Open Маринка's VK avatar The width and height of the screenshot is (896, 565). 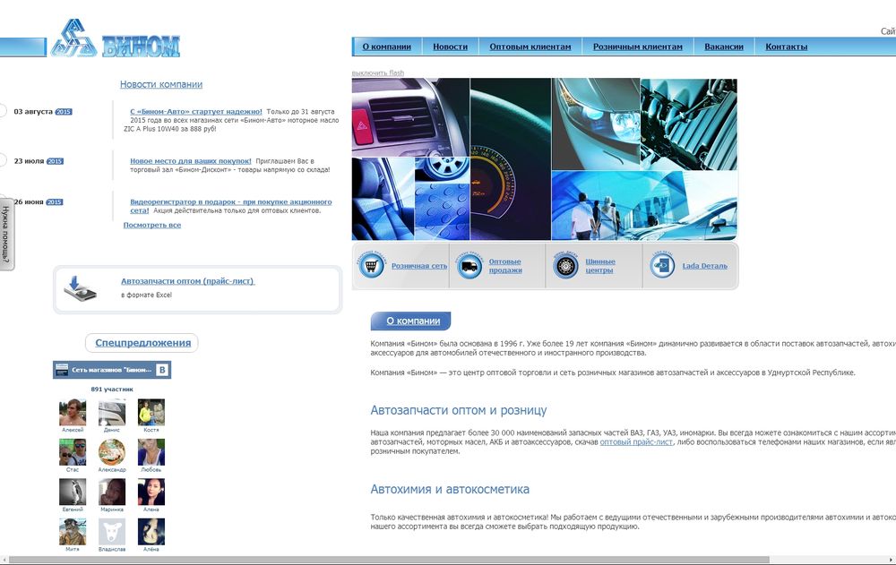[x=112, y=492]
